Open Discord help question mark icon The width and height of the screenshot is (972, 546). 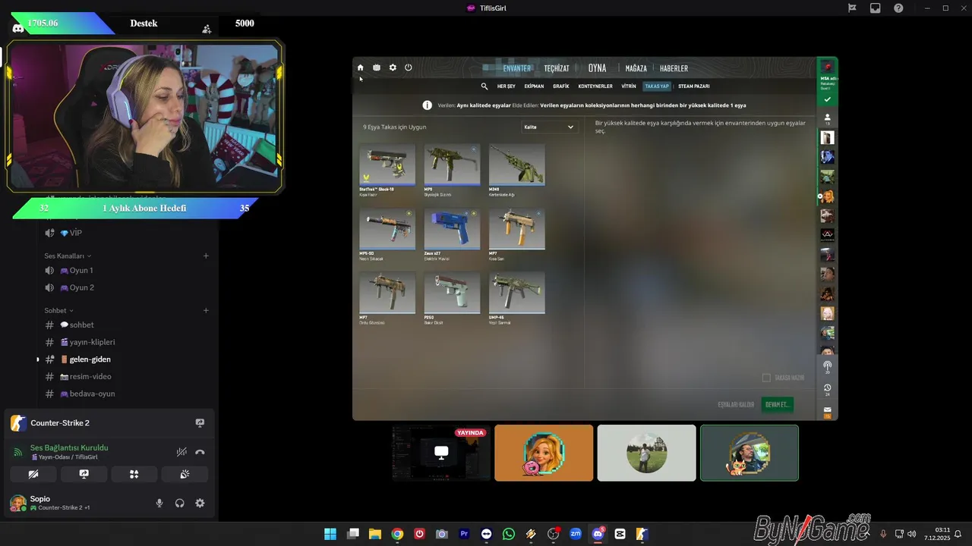899,8
